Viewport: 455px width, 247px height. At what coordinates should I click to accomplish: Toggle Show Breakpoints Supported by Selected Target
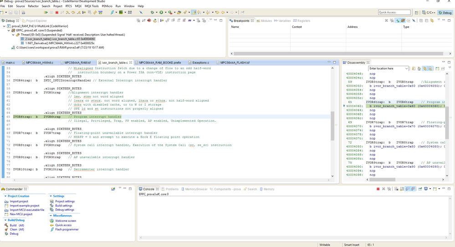398,21
